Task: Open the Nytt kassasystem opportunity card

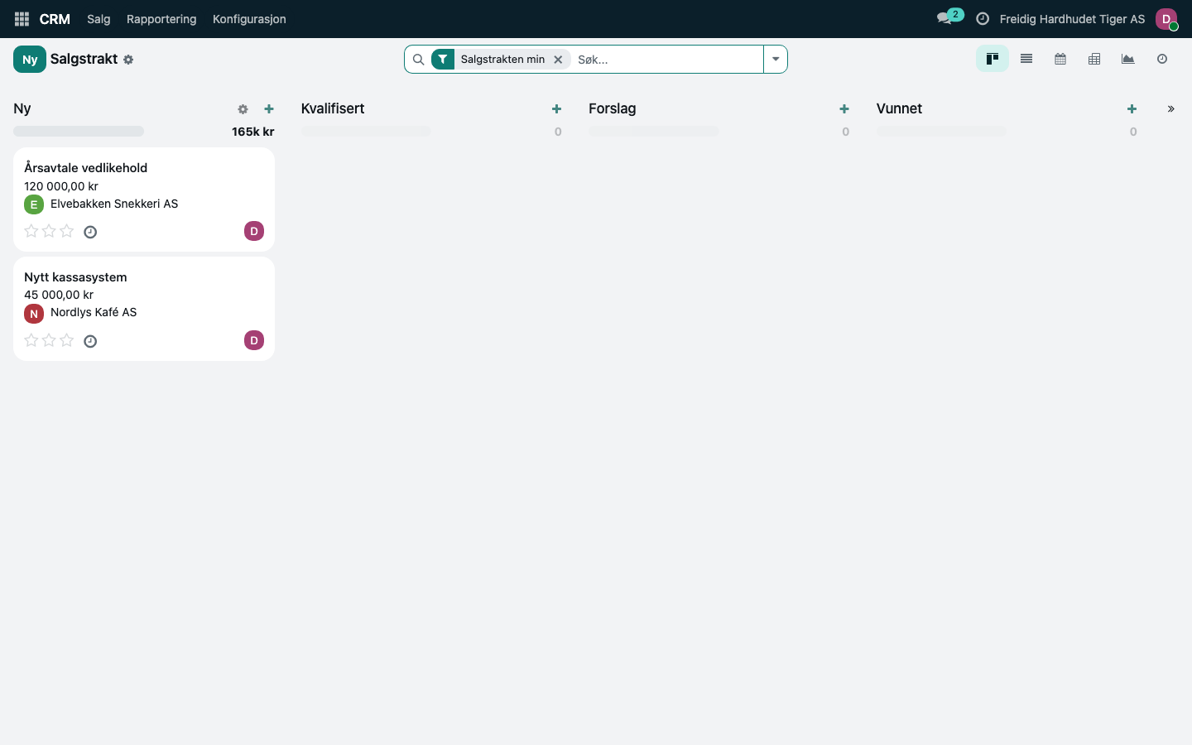Action: point(144,309)
